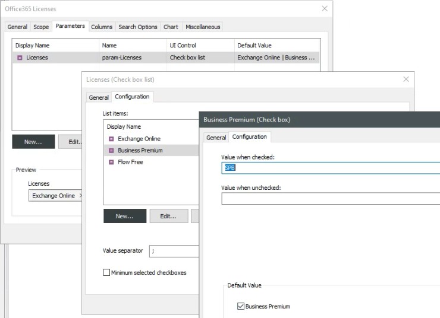The width and height of the screenshot is (440, 318).
Task: Select the Licenses row name text
Action: (37, 58)
